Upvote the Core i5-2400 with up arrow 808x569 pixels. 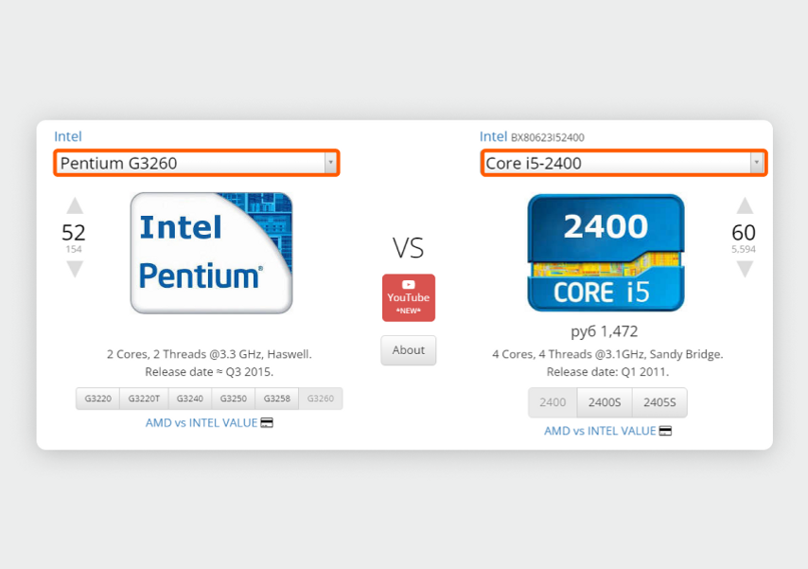[x=745, y=205]
